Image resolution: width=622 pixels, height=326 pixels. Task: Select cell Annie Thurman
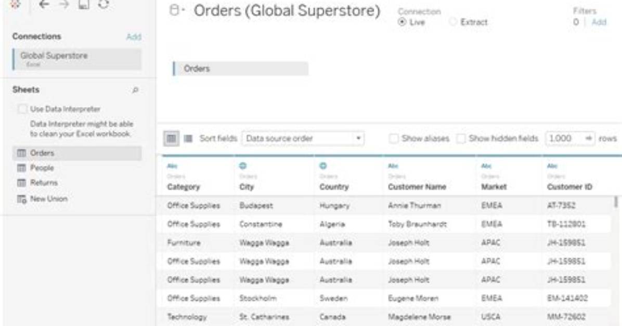pyautogui.click(x=414, y=206)
